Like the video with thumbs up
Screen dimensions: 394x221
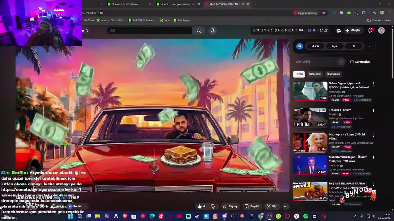tap(201, 206)
